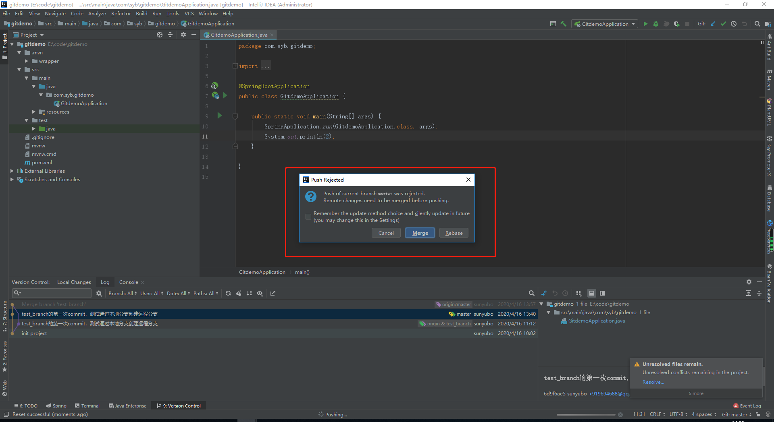Click Git: master branch widget
Viewport: 774px width, 422px height.
(737, 414)
